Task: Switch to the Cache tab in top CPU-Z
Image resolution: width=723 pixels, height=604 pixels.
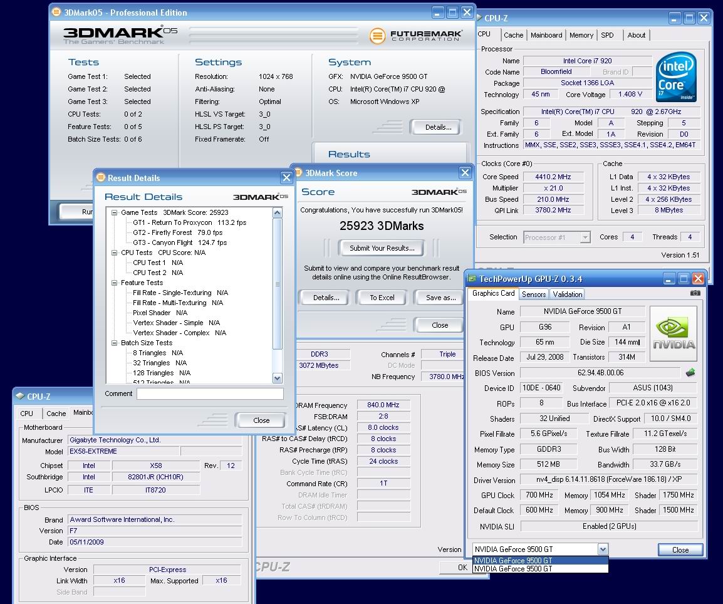Action: 513,35
